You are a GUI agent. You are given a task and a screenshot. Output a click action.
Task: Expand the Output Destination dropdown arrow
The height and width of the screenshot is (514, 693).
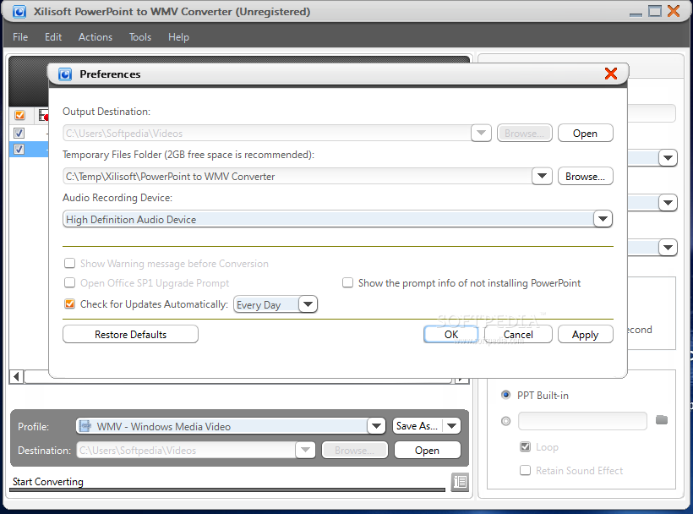point(481,133)
